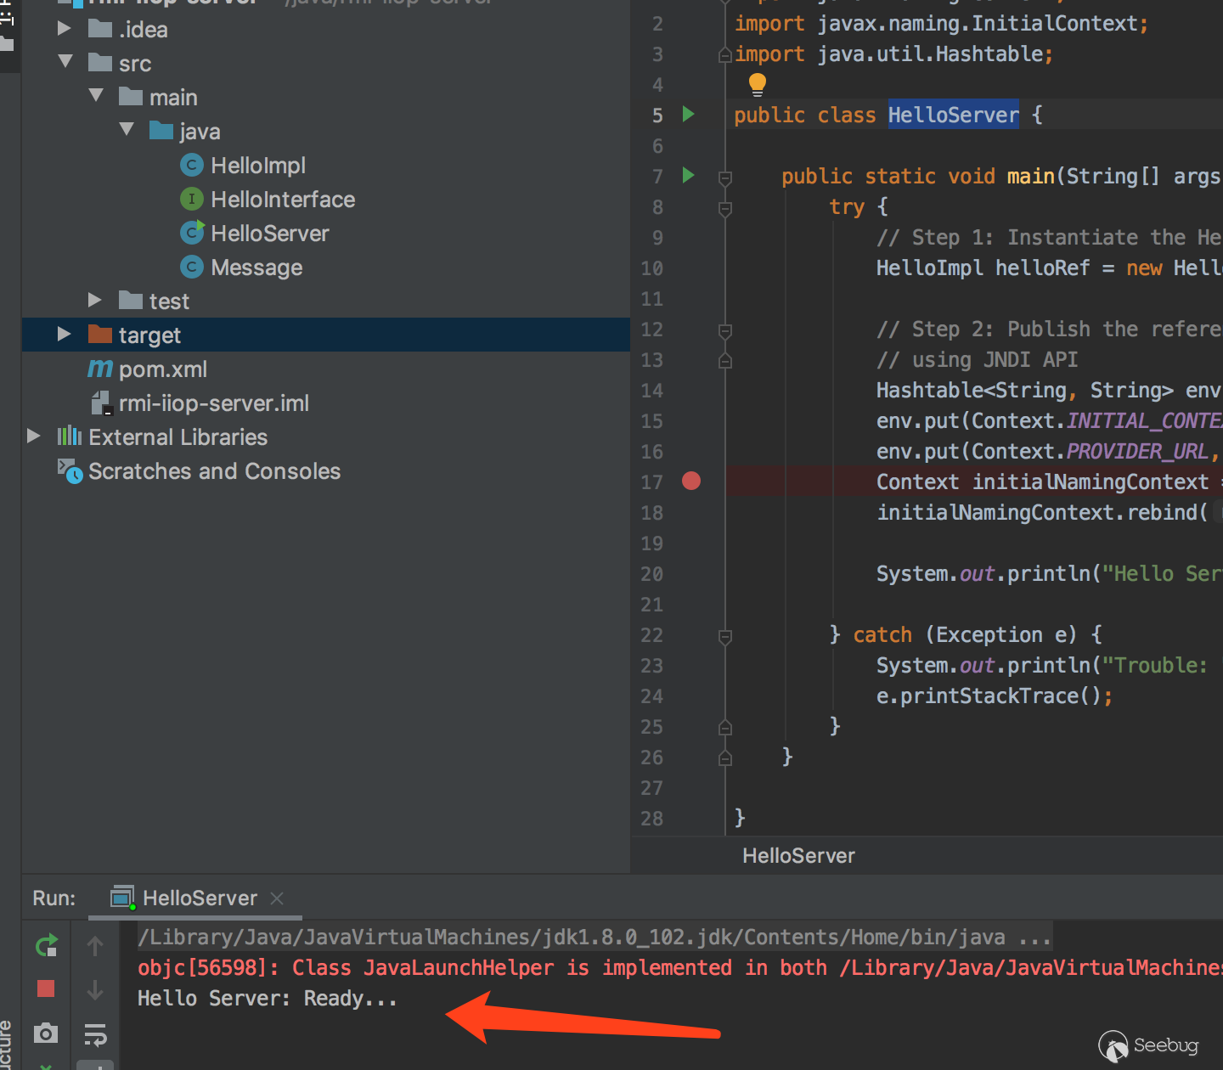Open pom.xml in the project tree
Screen dimensions: 1223x1070
coord(162,369)
